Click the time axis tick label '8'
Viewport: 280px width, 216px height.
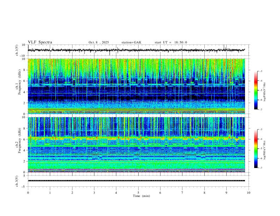tap(204, 193)
